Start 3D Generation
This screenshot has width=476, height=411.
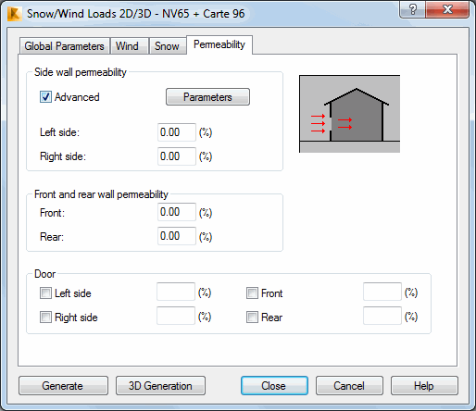tap(160, 386)
